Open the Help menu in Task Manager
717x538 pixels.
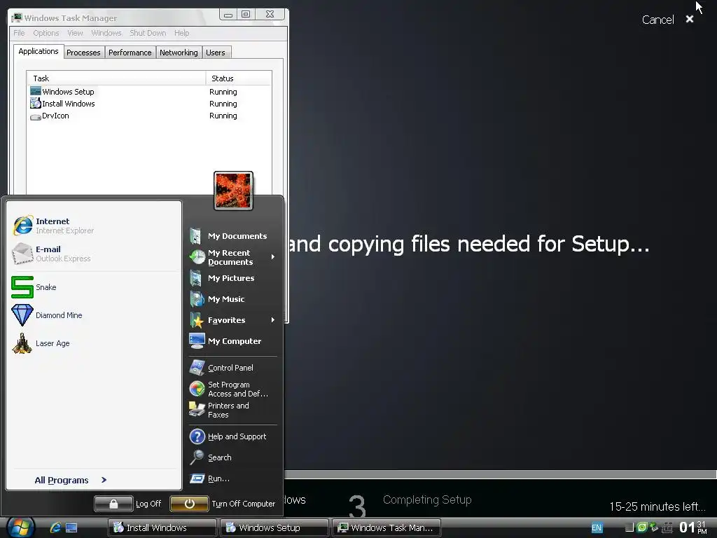pos(181,33)
